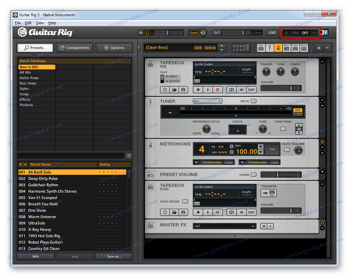Click Save as in the rack header

[x=210, y=48]
